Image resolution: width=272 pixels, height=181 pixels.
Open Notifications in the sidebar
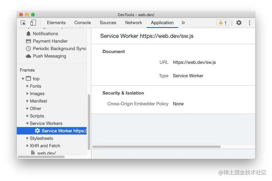pyautogui.click(x=46, y=34)
